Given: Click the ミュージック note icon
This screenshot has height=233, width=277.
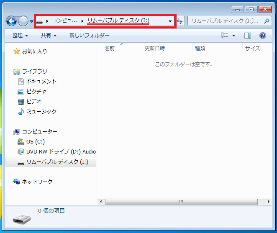Looking at the screenshot, I should coord(21,112).
